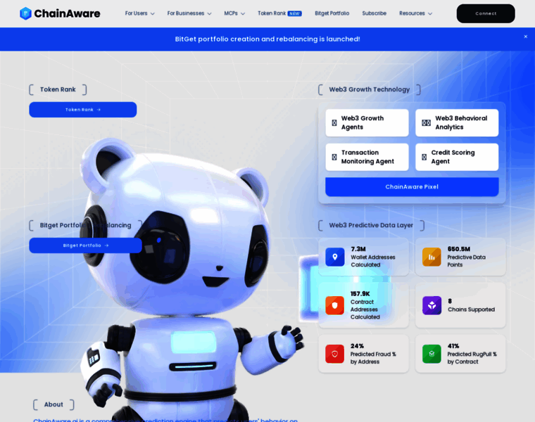Go to the Subscribe page
This screenshot has height=422, width=535.
[374, 13]
